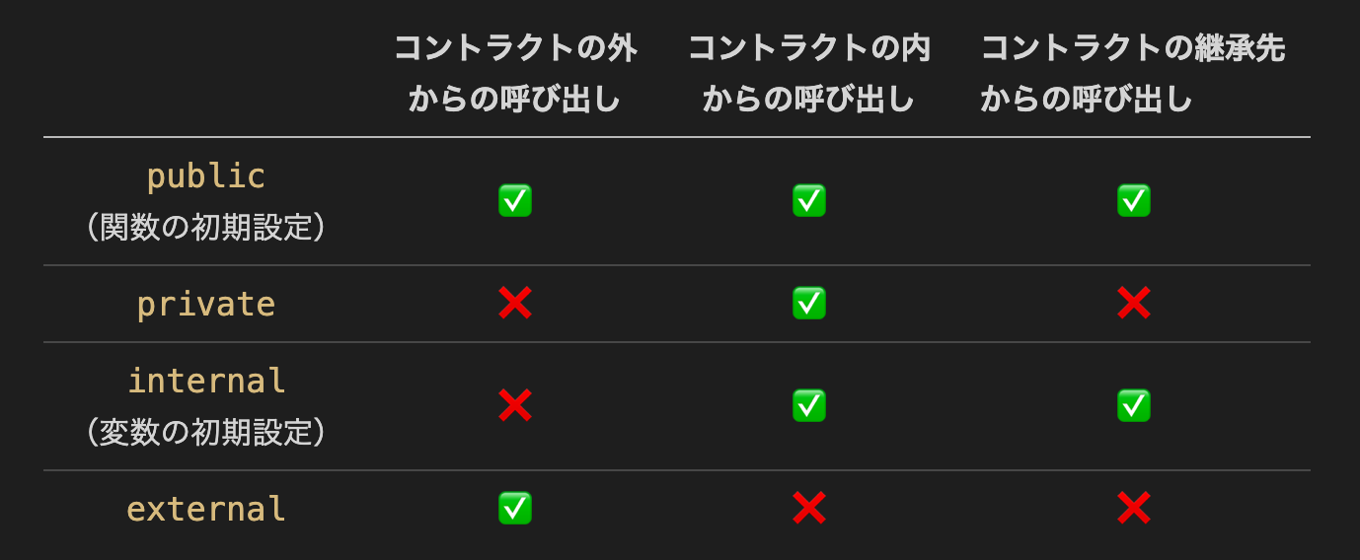This screenshot has height=560, width=1360.
Task: Click the red cross for external inside-contract calls
Action: pos(809,508)
